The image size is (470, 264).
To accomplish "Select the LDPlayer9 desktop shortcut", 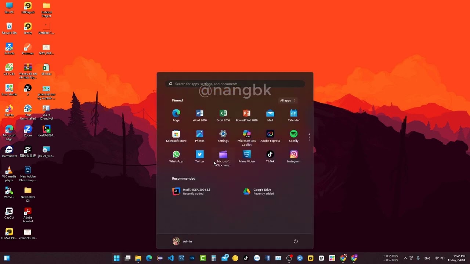I will pos(28,8).
